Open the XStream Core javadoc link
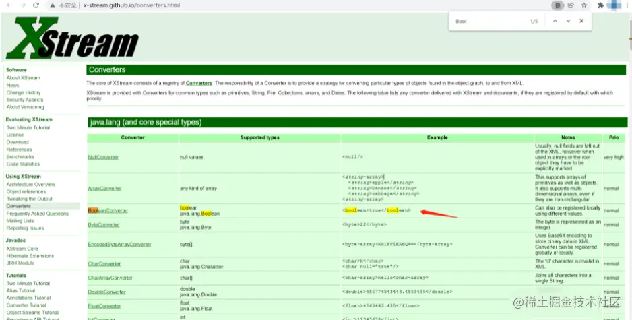 pyautogui.click(x=22, y=249)
